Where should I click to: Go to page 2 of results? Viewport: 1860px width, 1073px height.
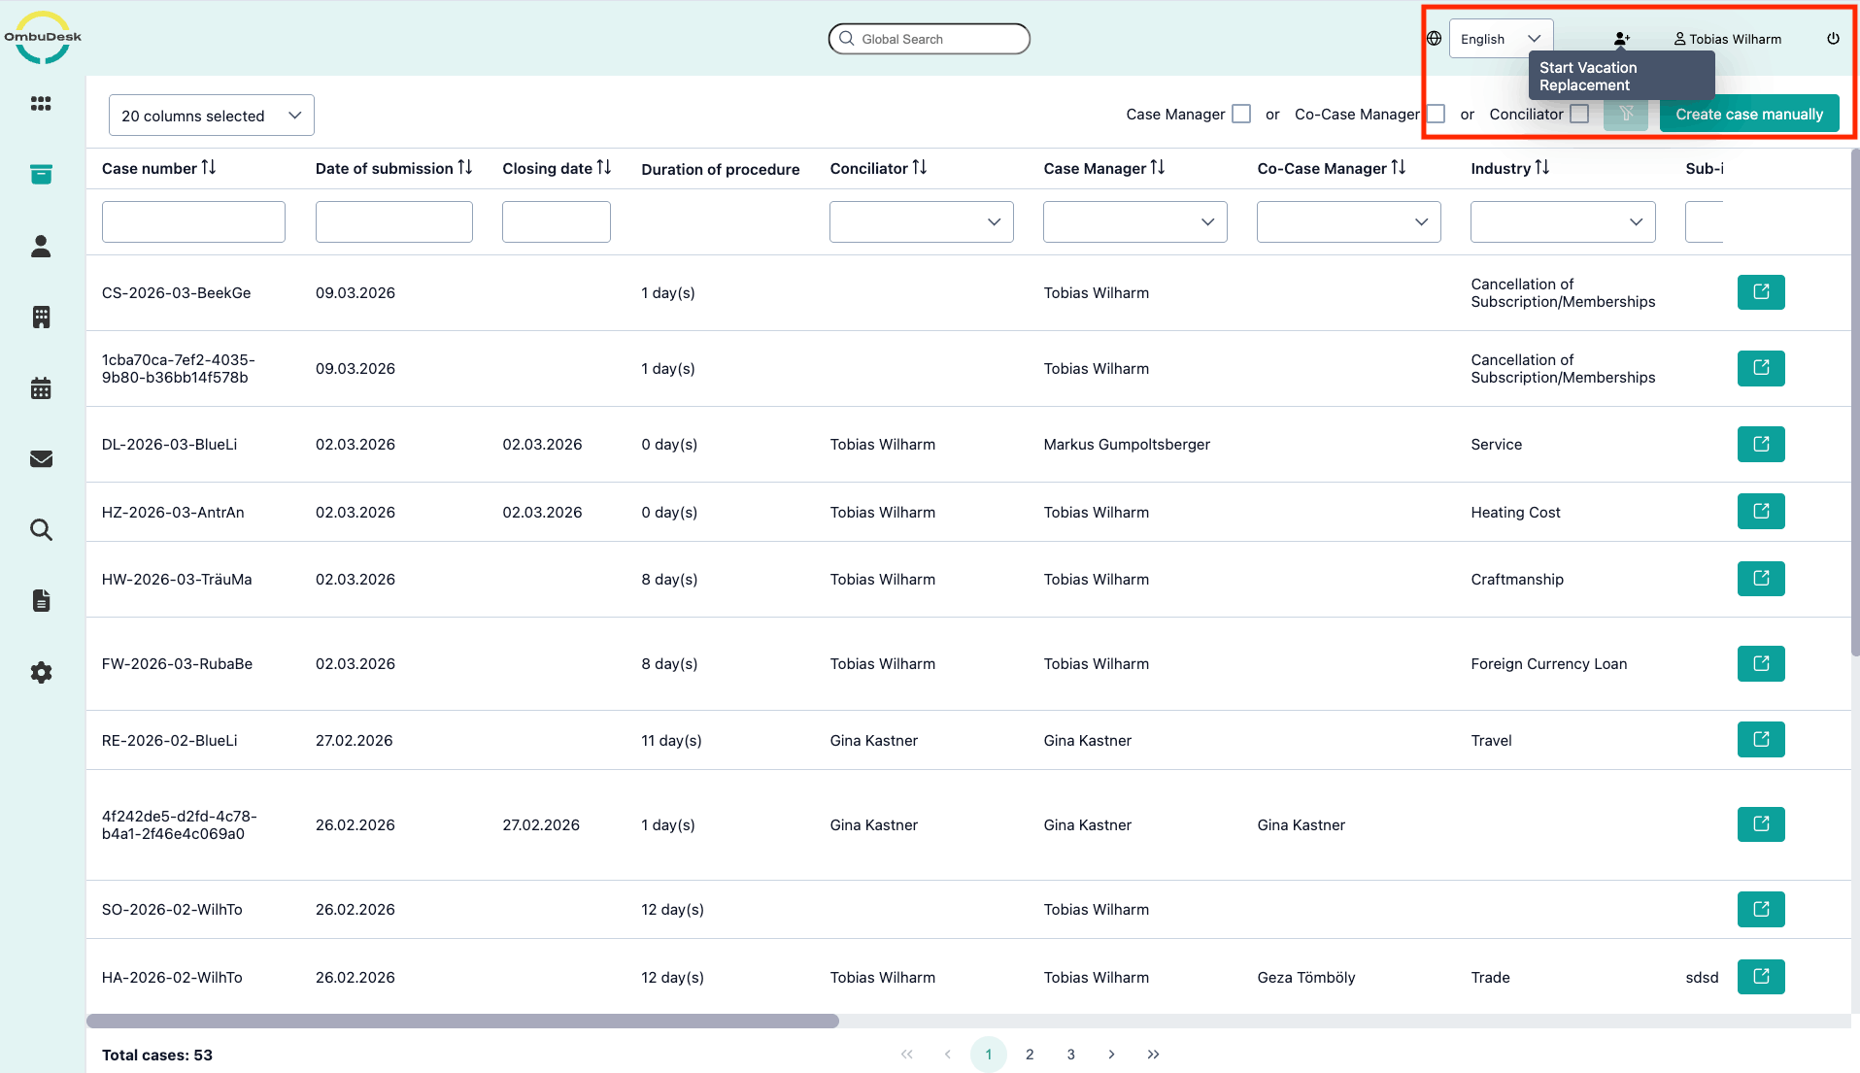pyautogui.click(x=1030, y=1055)
